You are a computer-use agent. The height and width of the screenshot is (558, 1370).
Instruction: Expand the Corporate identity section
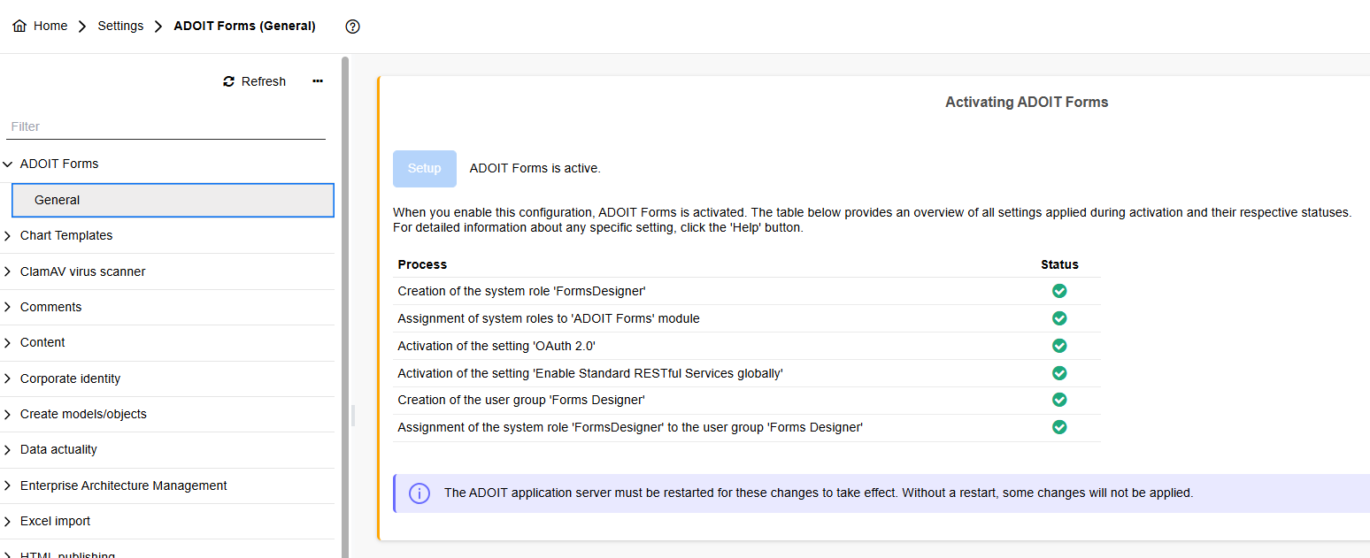[8, 378]
